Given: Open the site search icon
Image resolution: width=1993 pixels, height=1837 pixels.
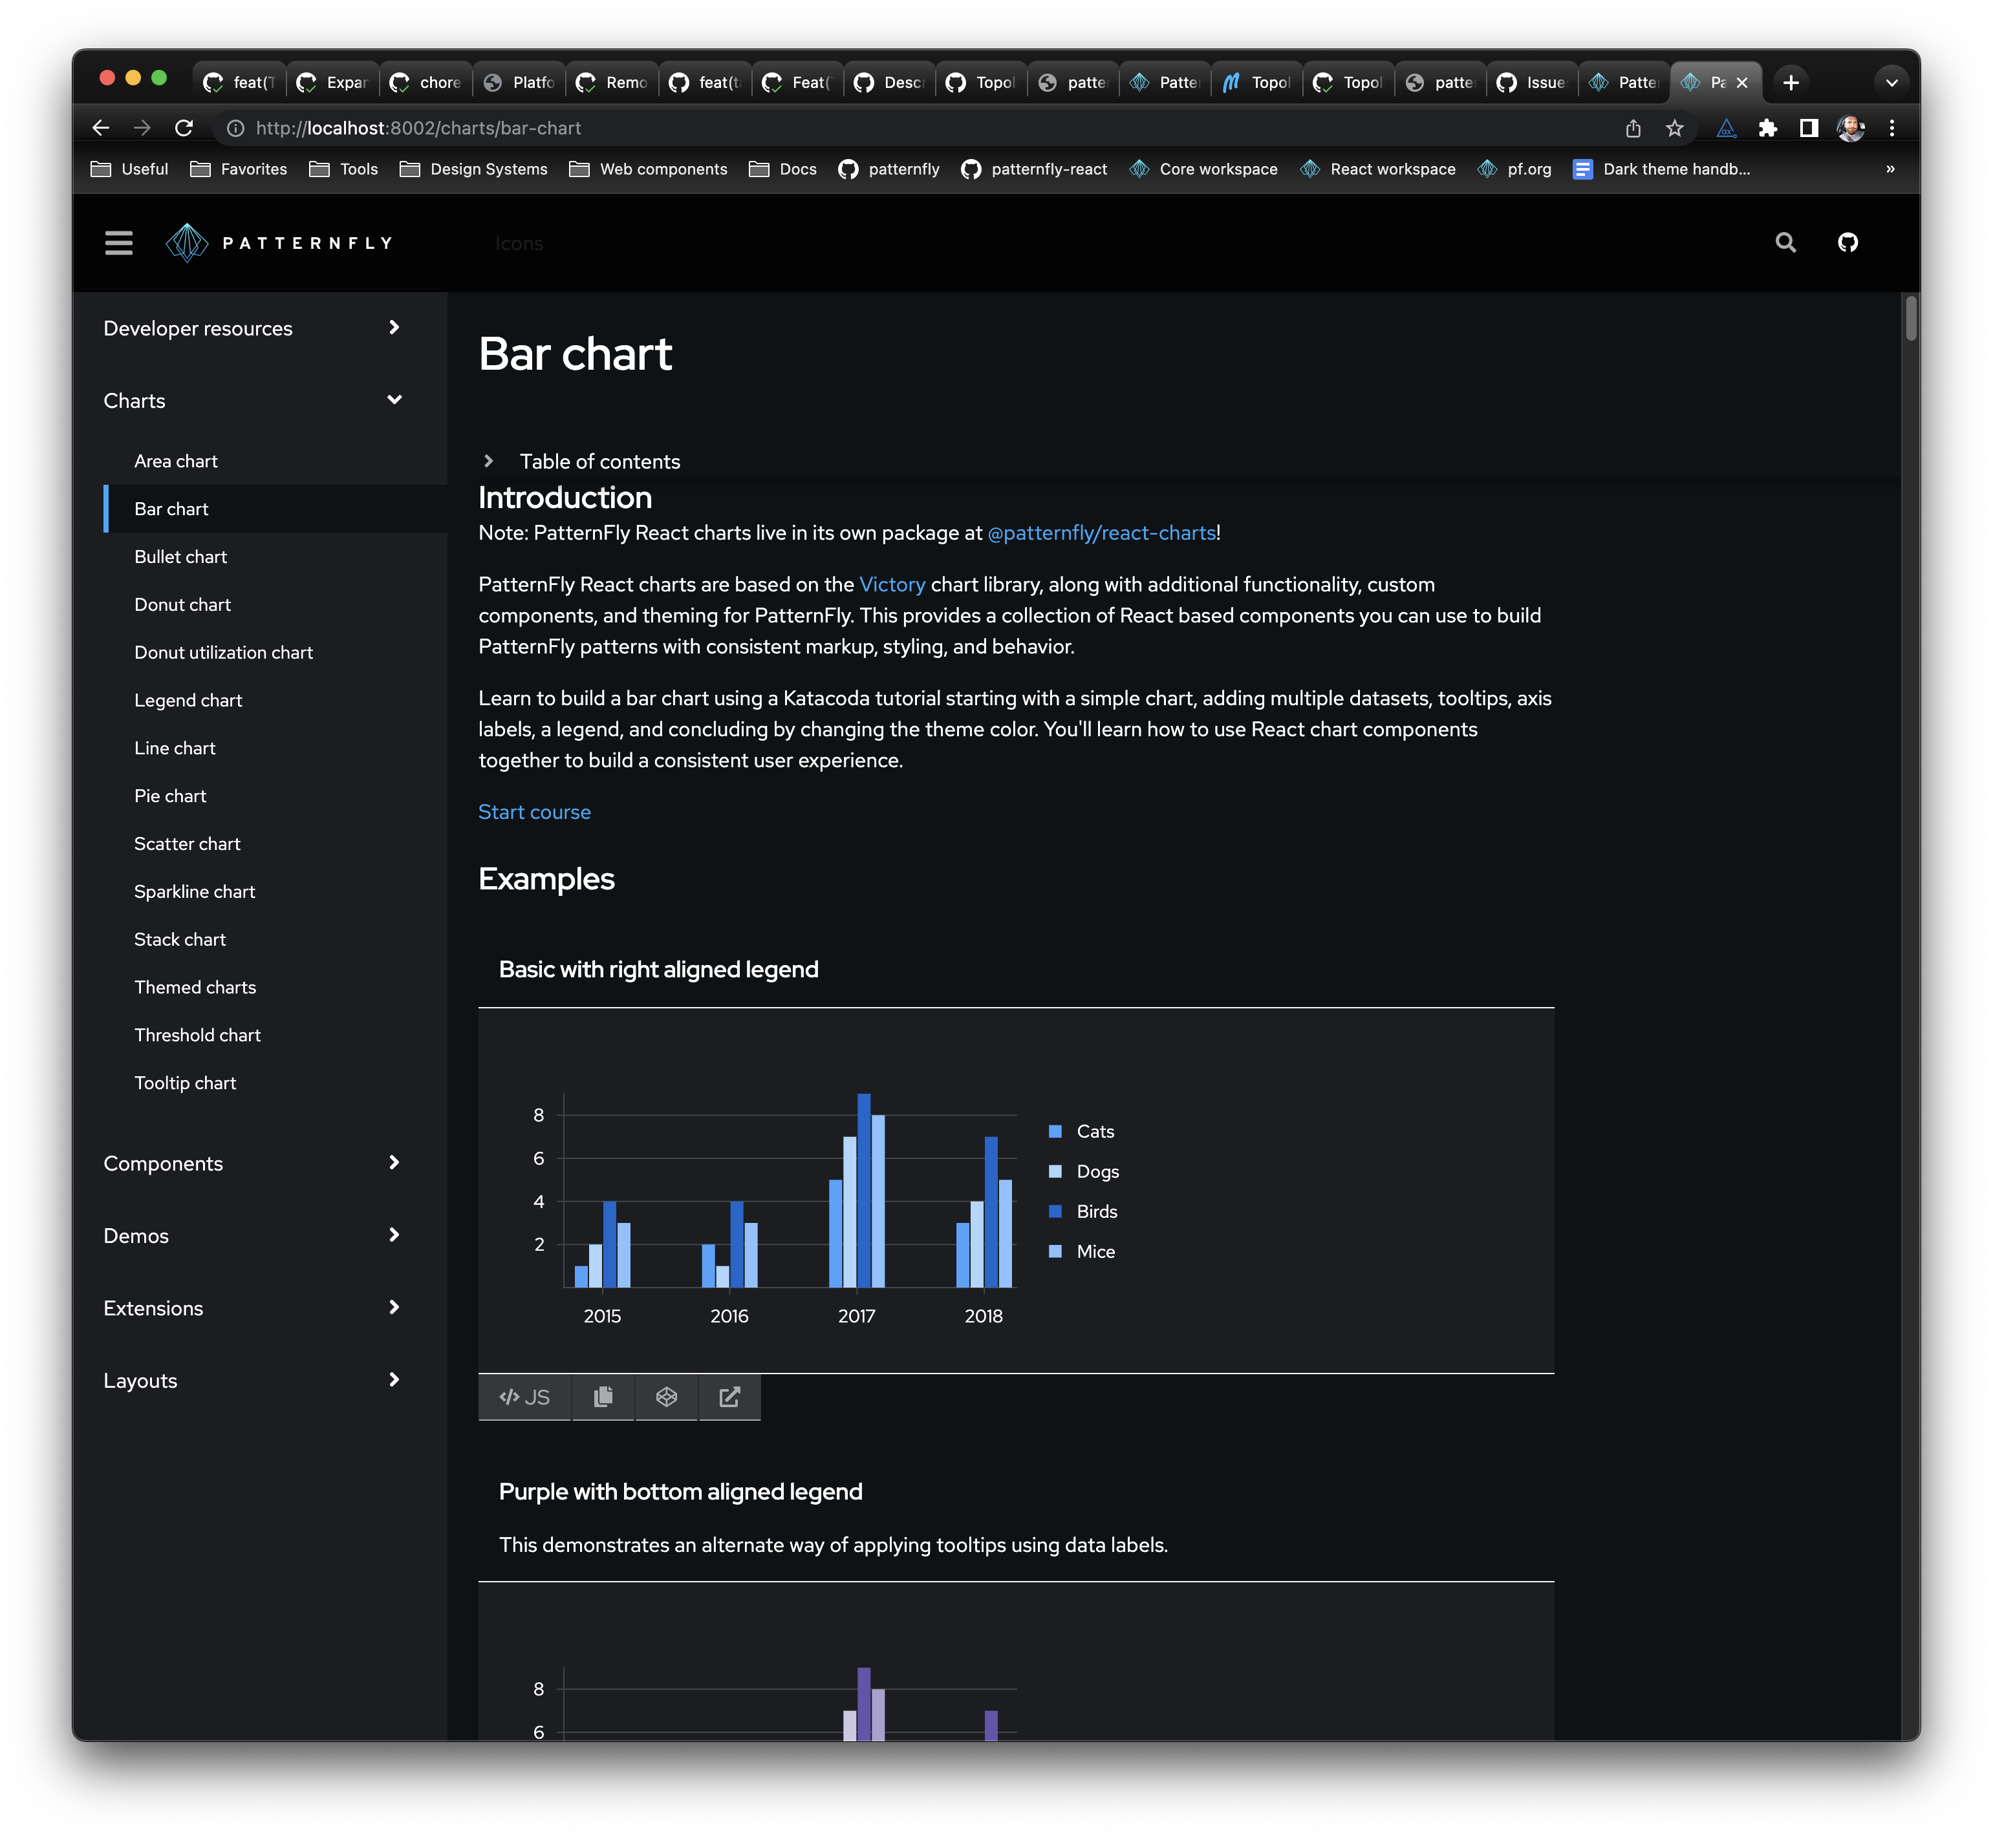Looking at the screenshot, I should point(1785,242).
